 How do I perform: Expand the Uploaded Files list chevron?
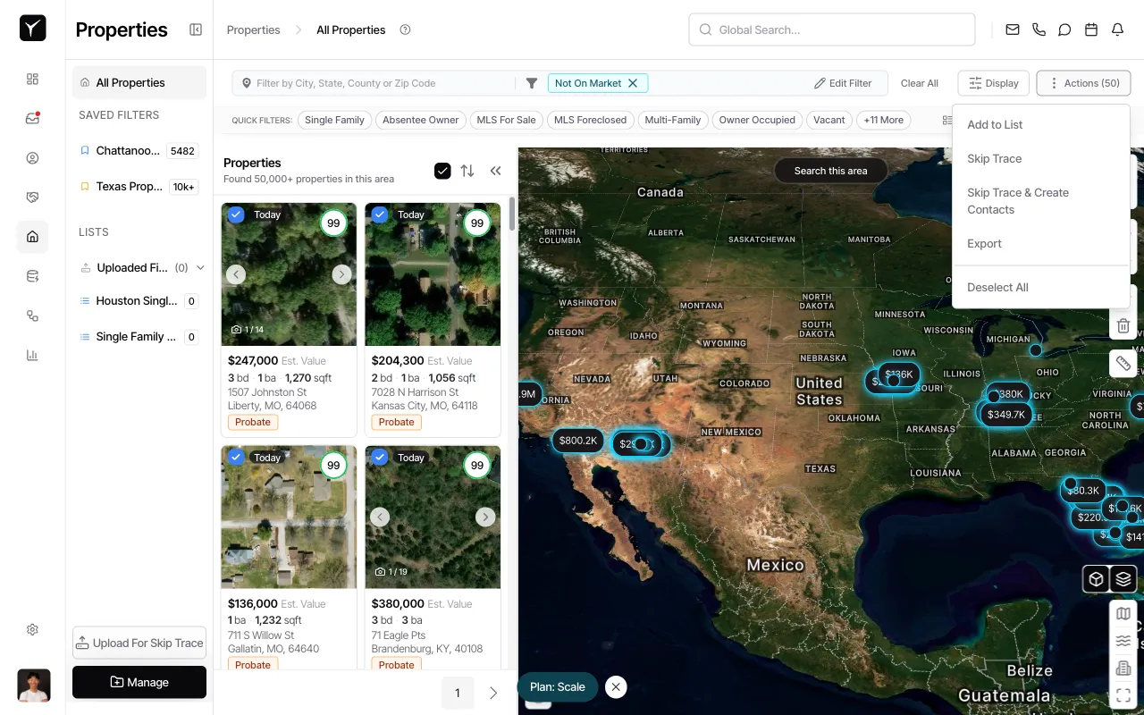200,267
